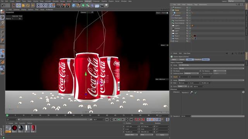Open the MoGraph menu
Viewport: 248px width, 139px height.
click(x=88, y=1)
